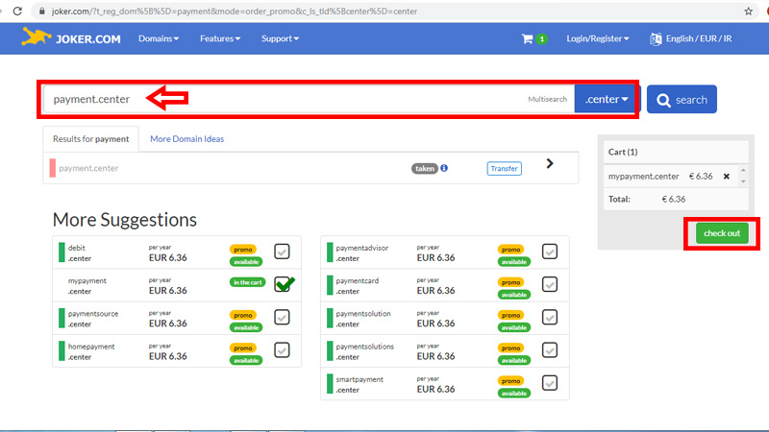Viewport: 769px width, 432px height.
Task: Remove mypayment.center from cart with X
Action: click(x=727, y=177)
